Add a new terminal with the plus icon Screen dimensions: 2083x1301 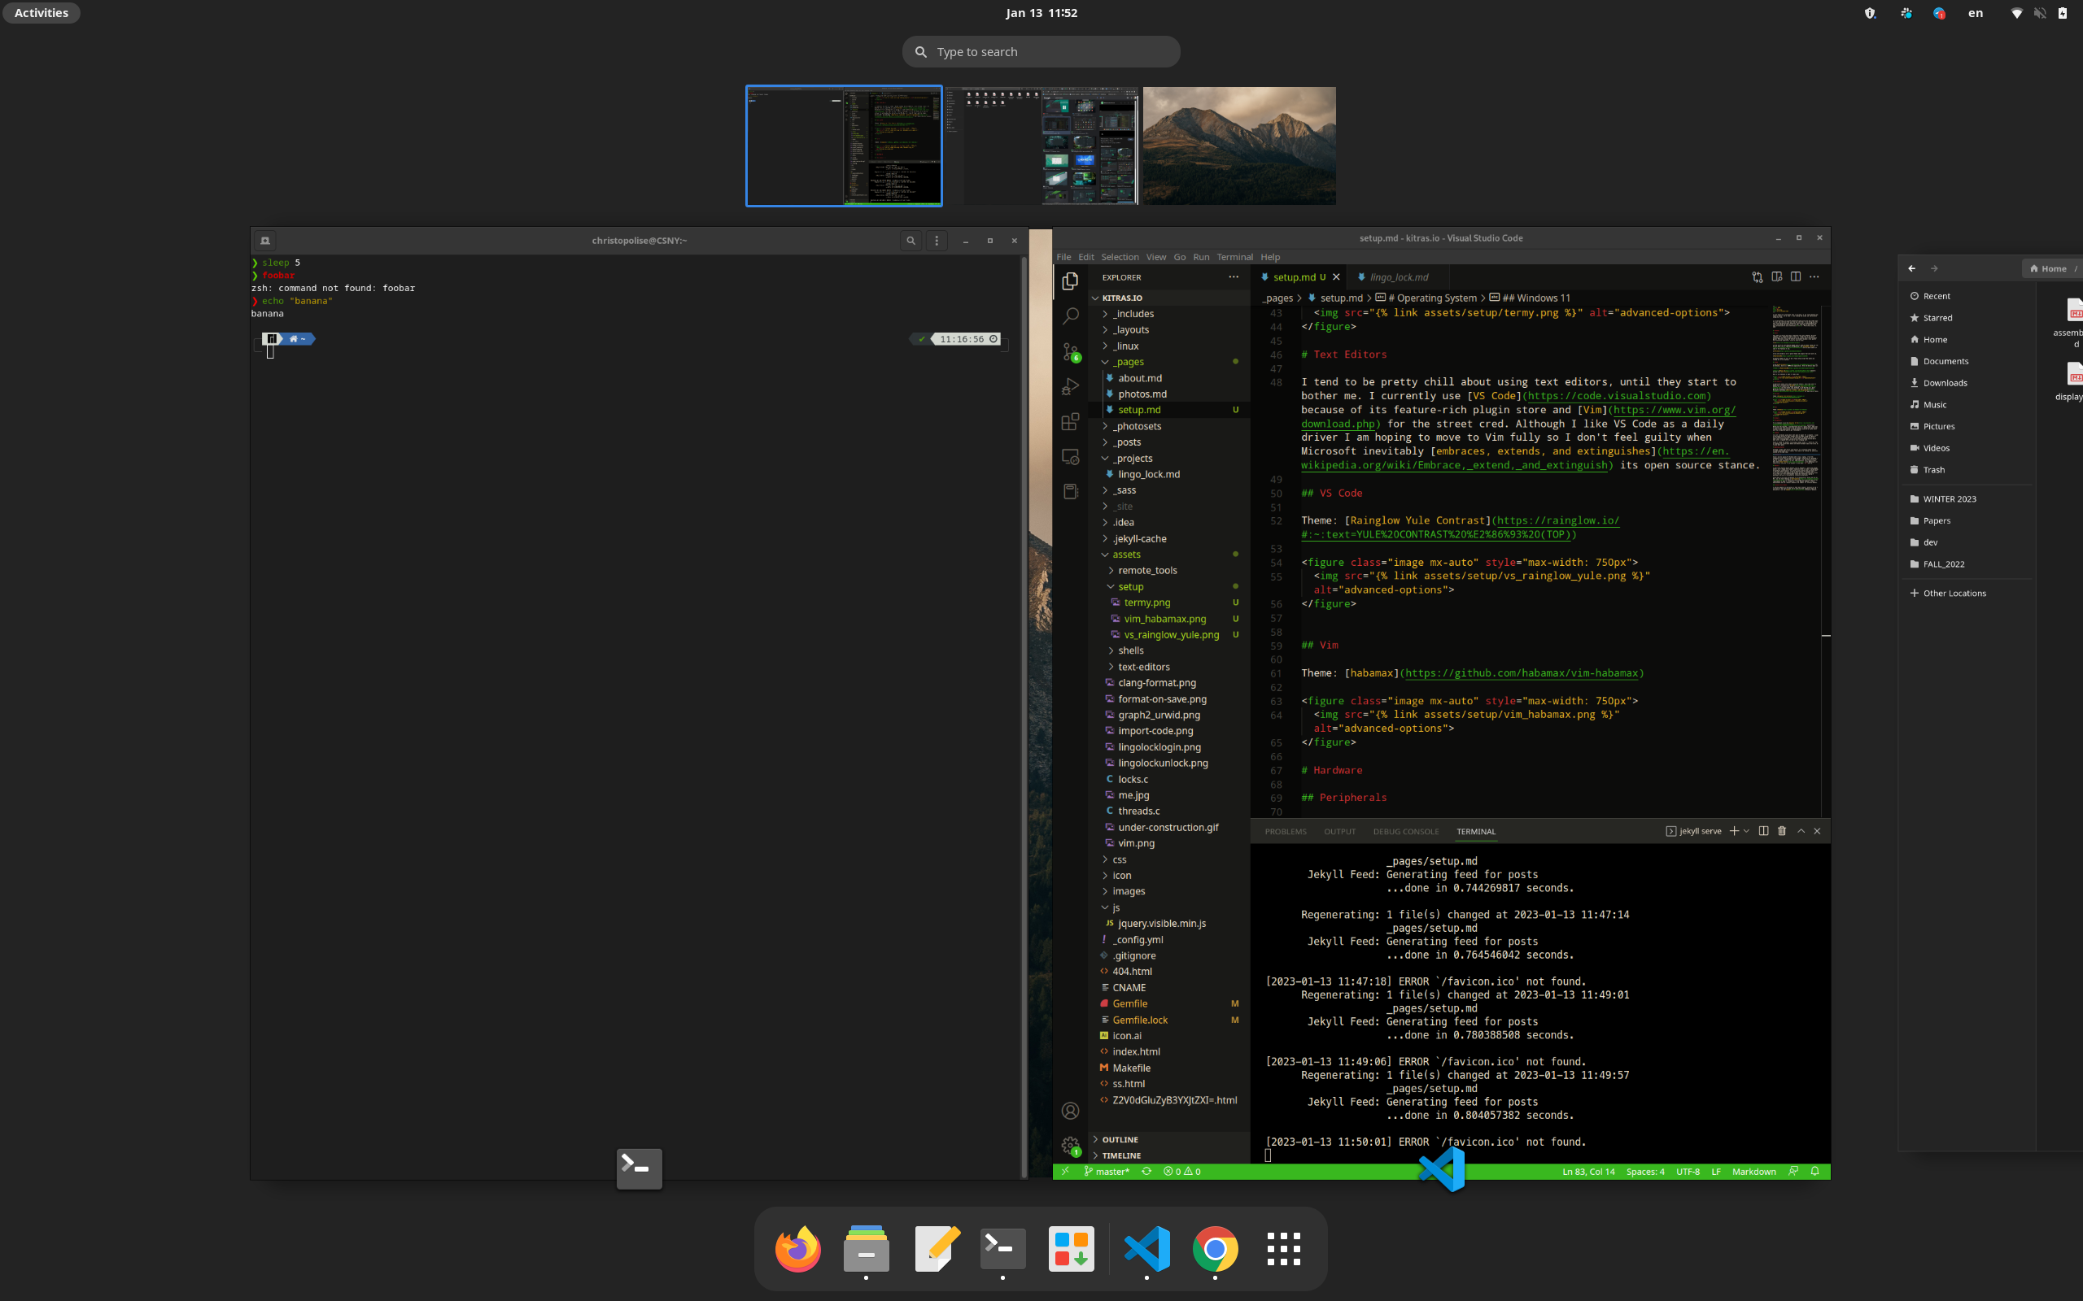click(x=1734, y=831)
